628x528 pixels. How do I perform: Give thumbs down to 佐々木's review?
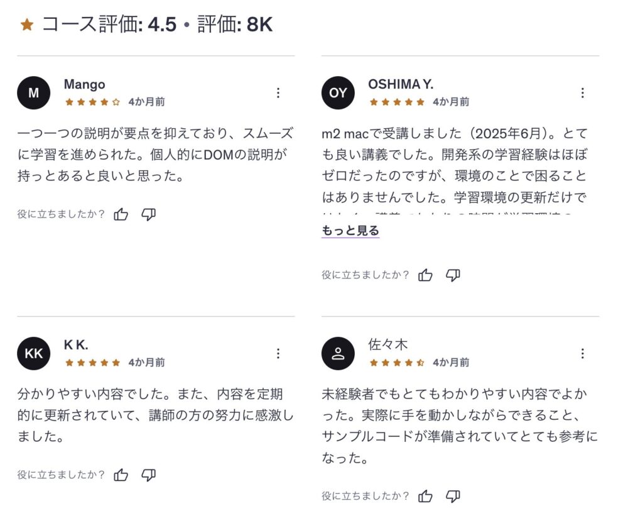coord(453,496)
